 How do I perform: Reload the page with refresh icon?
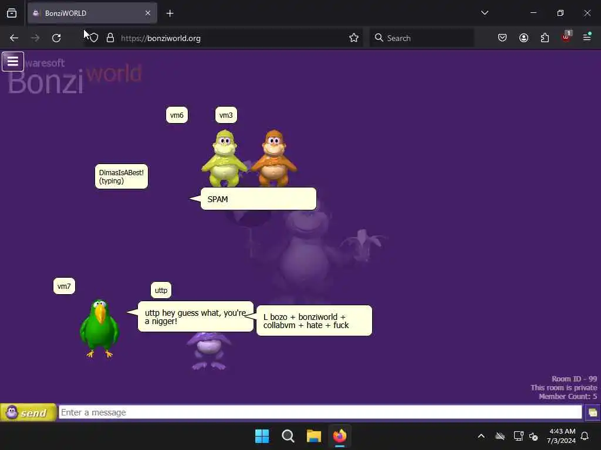click(56, 38)
